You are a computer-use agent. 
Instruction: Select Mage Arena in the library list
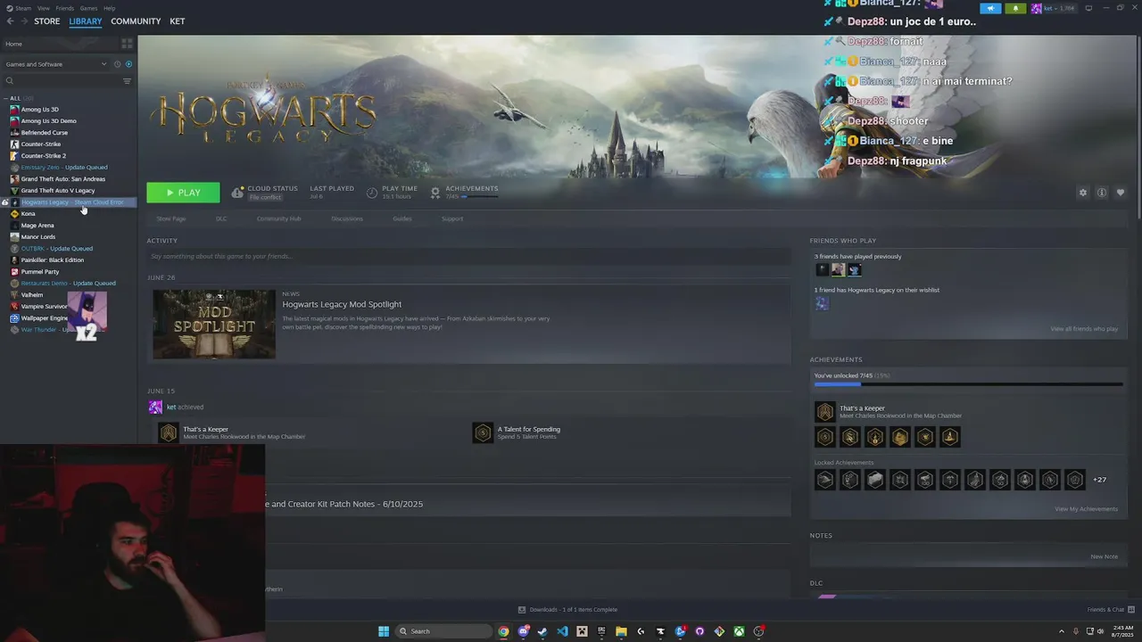pyautogui.click(x=37, y=226)
